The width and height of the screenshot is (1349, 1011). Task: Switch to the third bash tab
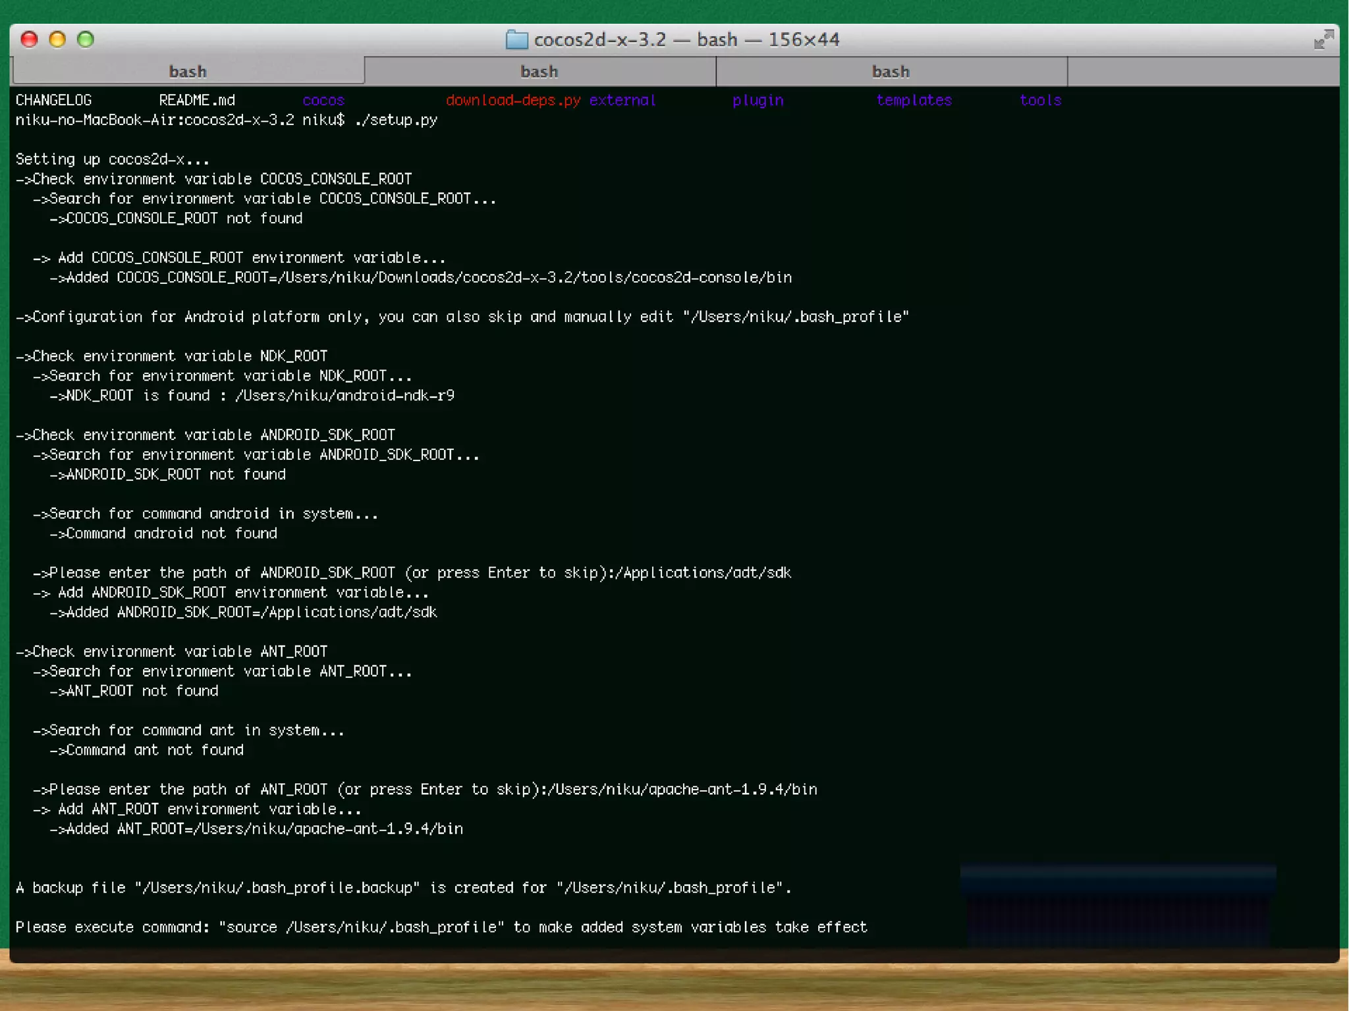click(891, 71)
